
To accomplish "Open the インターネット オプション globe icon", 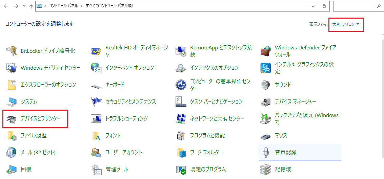I will (x=96, y=68).
